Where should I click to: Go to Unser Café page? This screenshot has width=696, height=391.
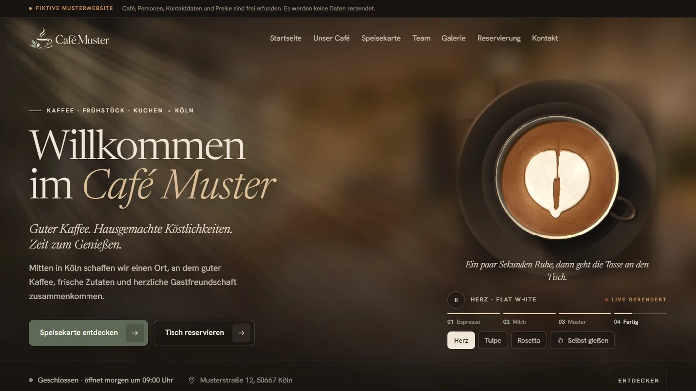(x=332, y=38)
